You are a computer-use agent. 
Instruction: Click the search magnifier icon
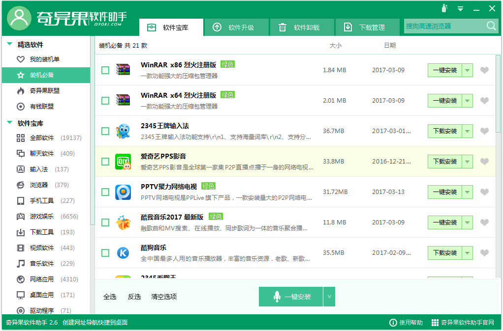[x=491, y=26]
